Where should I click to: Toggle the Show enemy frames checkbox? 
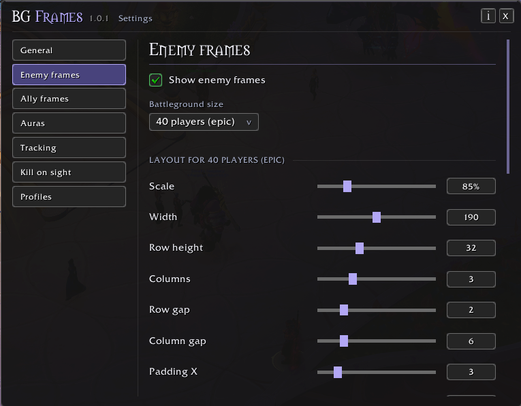tap(155, 80)
